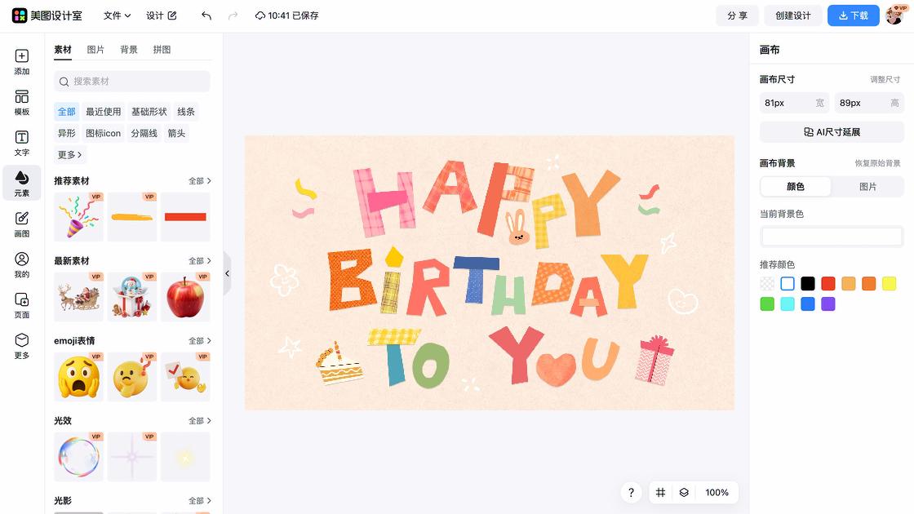Click the 下载 download button

[x=853, y=16]
